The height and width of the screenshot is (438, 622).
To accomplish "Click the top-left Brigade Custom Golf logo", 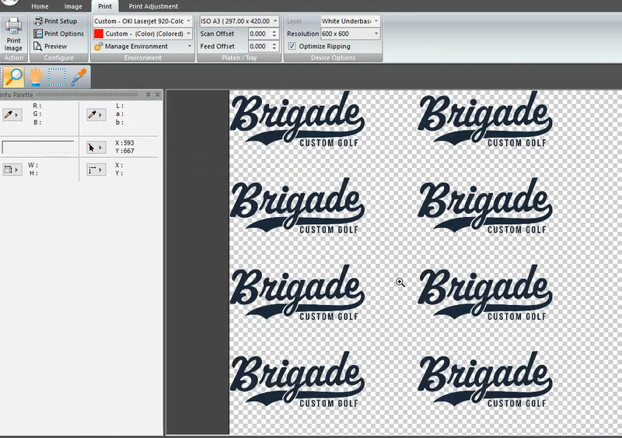I will click(297, 119).
